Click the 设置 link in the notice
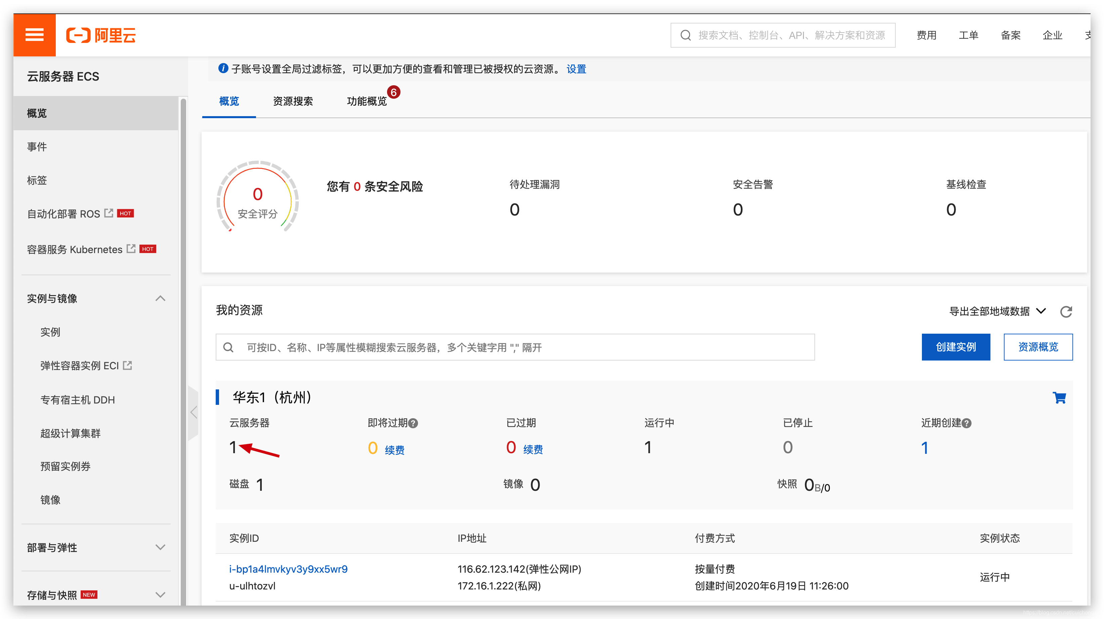The image size is (1104, 619). [576, 69]
